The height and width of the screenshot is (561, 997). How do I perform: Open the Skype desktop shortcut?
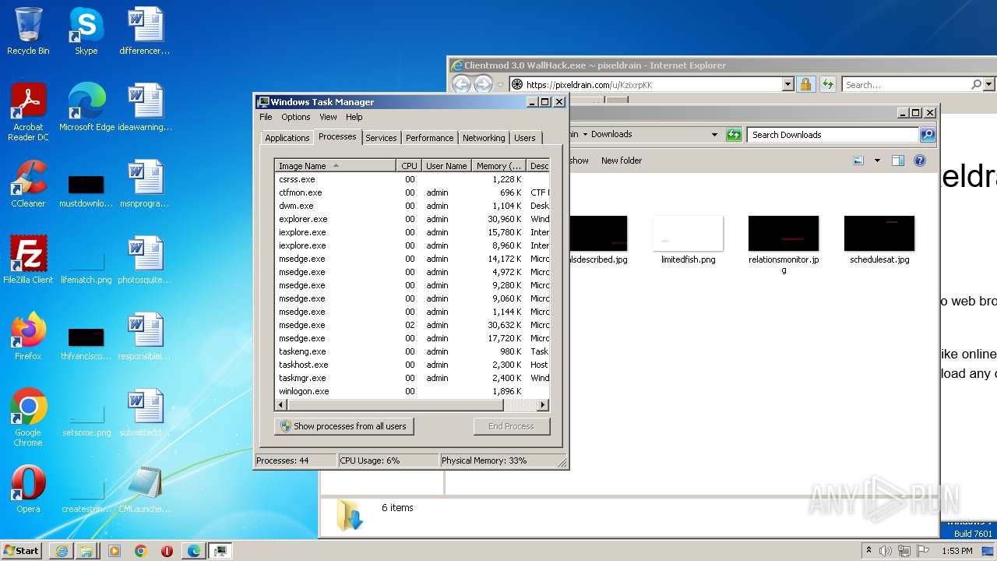[86, 31]
